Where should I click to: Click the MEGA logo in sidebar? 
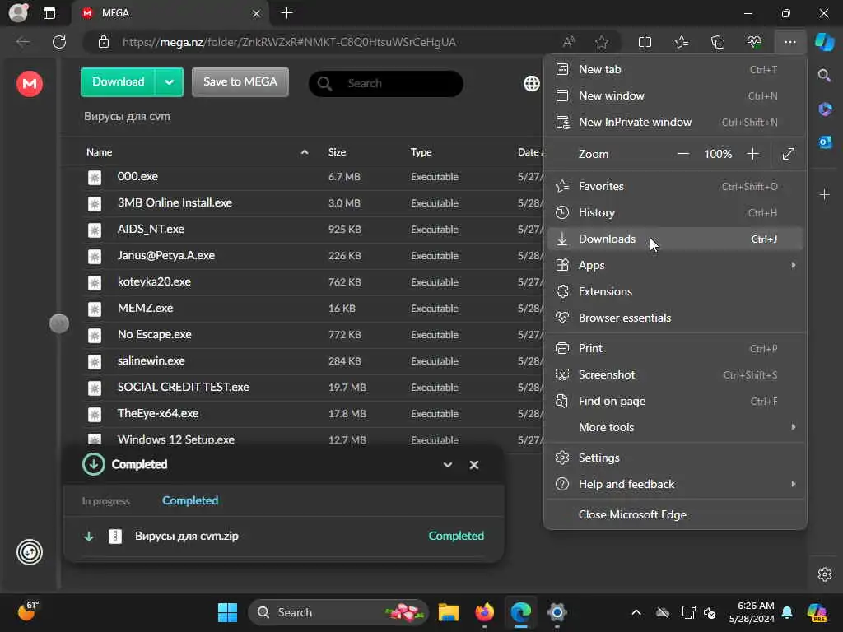pos(30,84)
